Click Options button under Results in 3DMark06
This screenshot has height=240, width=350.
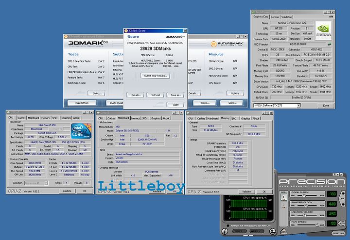[x=235, y=93]
